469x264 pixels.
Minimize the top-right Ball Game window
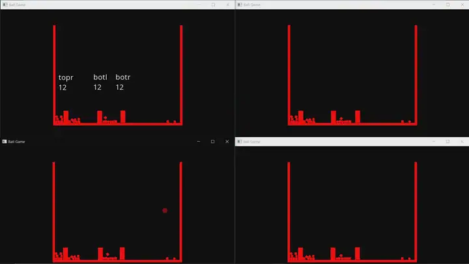click(434, 5)
